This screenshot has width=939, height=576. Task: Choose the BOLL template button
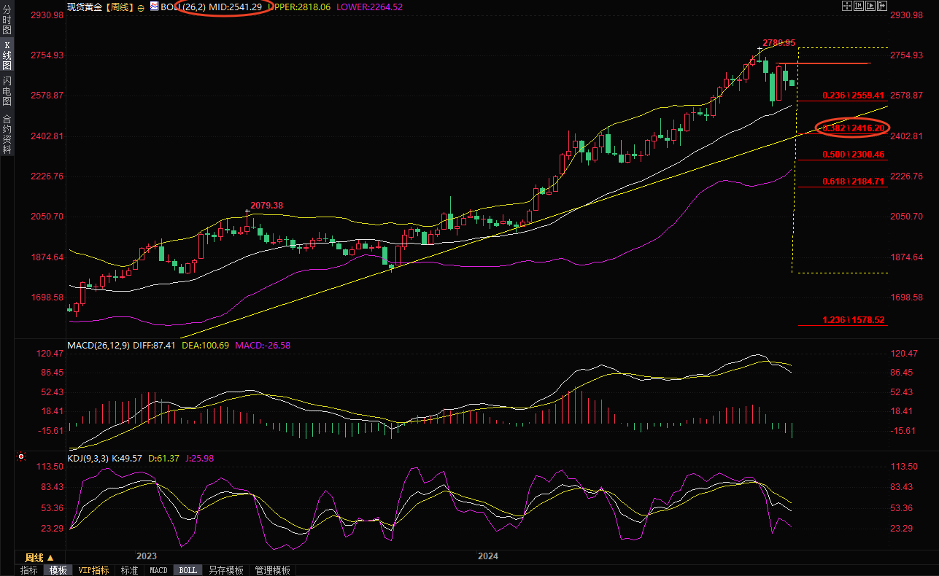click(188, 570)
